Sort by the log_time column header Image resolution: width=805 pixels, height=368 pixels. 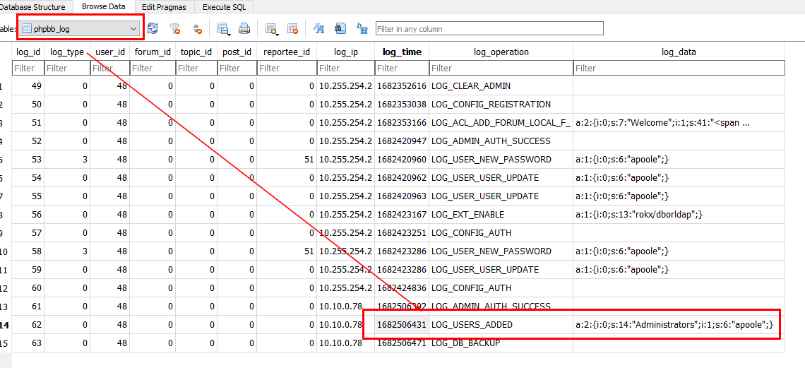click(402, 52)
